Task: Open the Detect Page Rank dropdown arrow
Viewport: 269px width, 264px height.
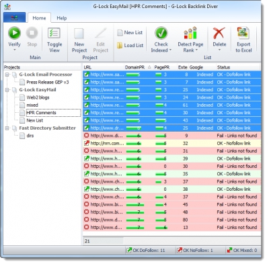Action: (x=196, y=50)
